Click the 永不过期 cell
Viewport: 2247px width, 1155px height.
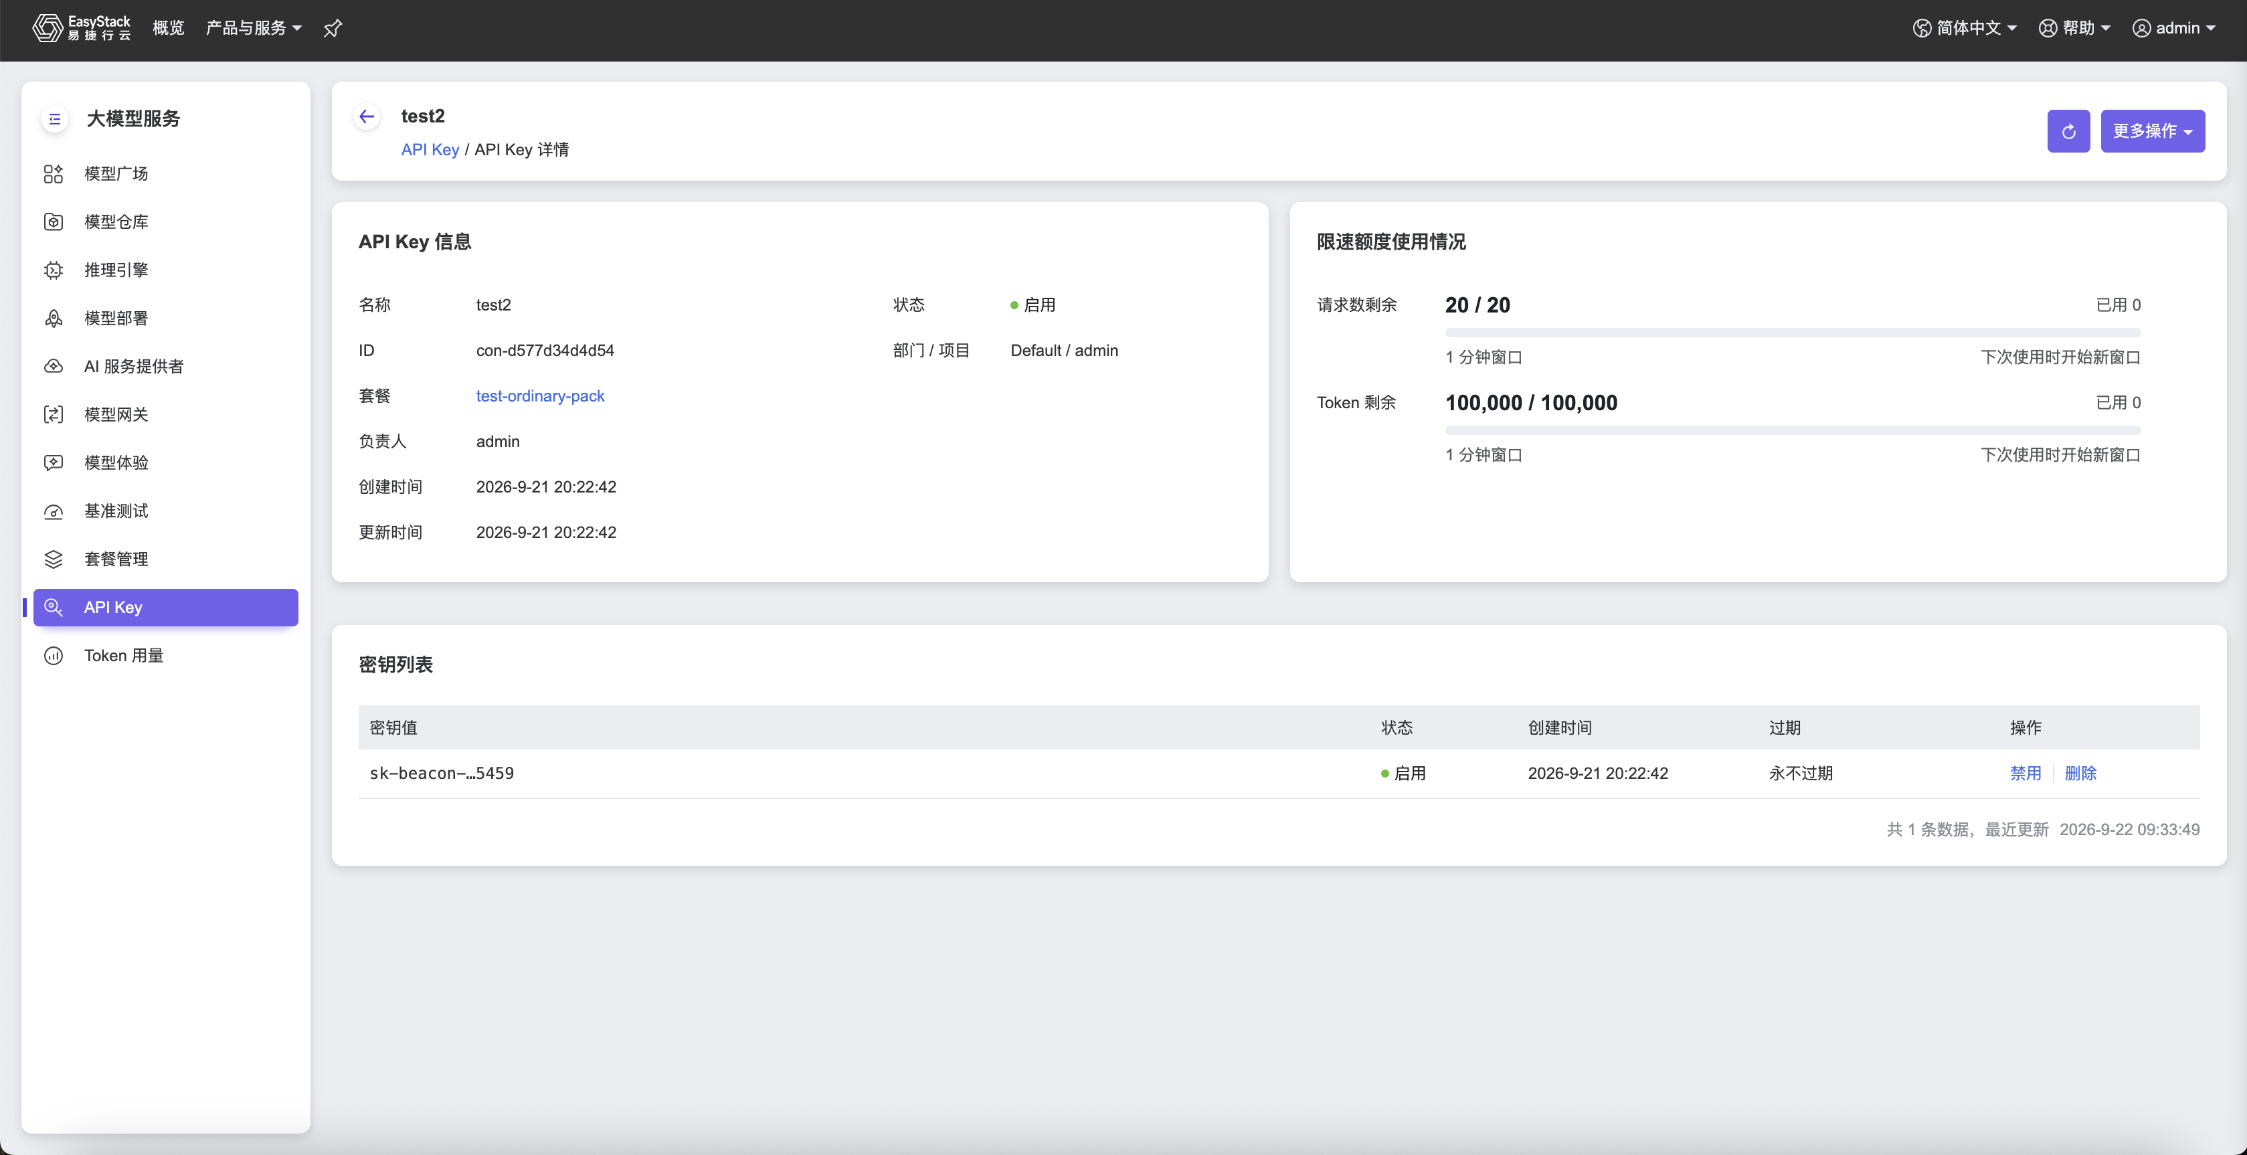coord(1801,773)
